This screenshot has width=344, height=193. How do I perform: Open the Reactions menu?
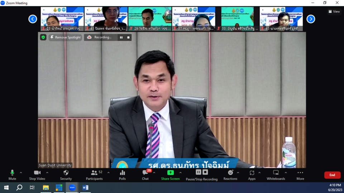(x=230, y=174)
